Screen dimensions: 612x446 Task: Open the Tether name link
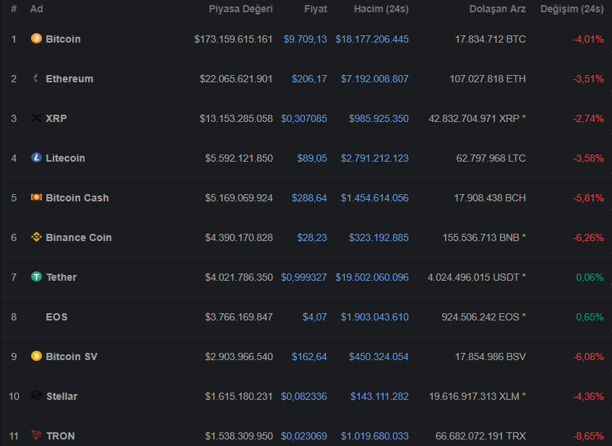point(61,277)
